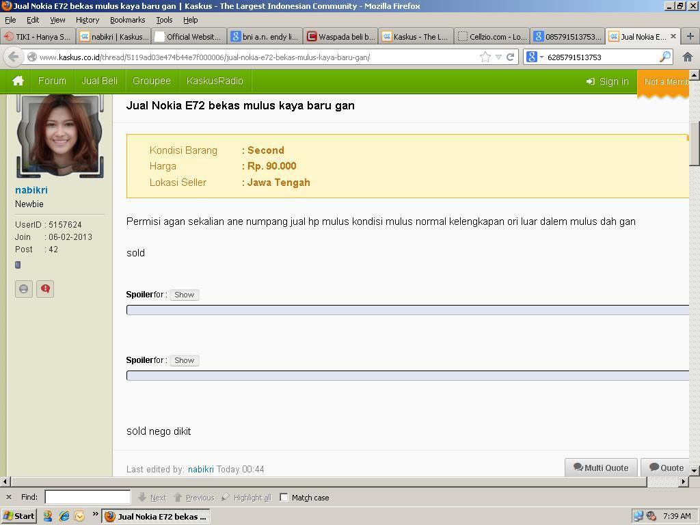
Task: Click Highlight all in find bar
Action: [x=246, y=498]
